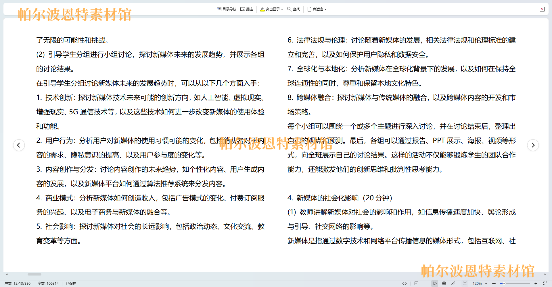Switch to outline view icon

[x=425, y=283]
